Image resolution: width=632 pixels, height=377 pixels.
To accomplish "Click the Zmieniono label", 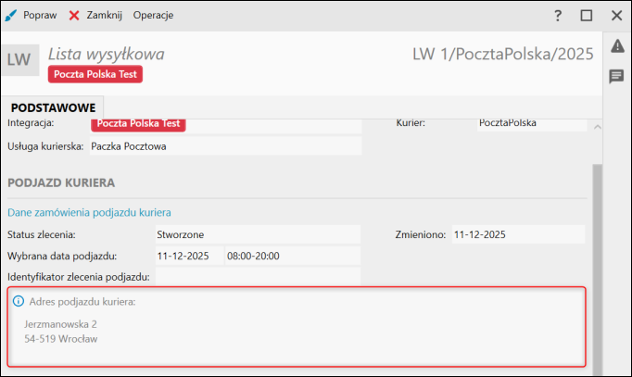I will (421, 235).
